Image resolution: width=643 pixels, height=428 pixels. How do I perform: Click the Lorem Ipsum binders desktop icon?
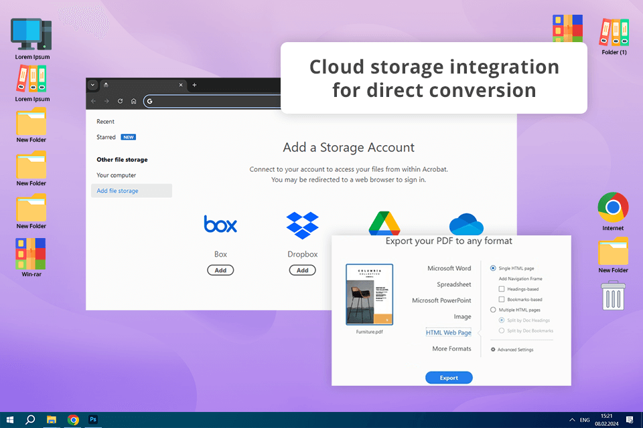click(31, 79)
